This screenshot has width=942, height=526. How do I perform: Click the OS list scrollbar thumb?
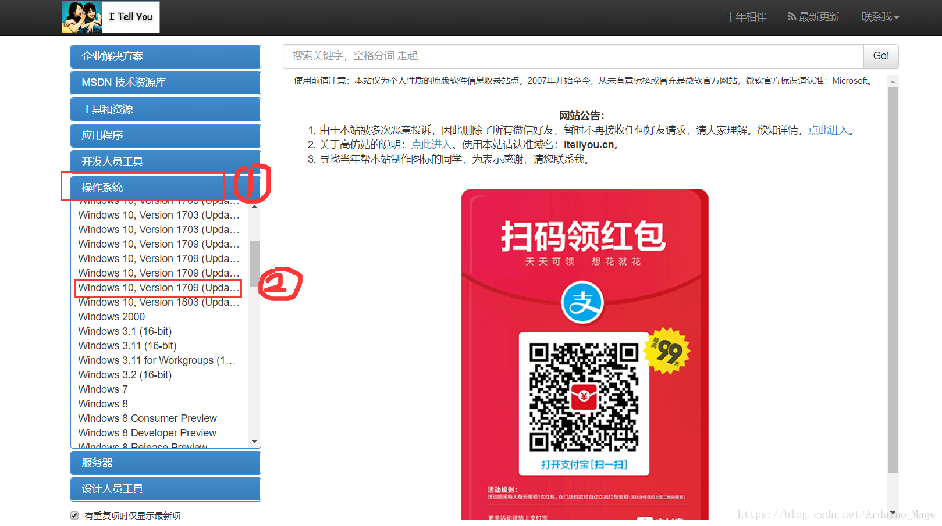tap(254, 263)
